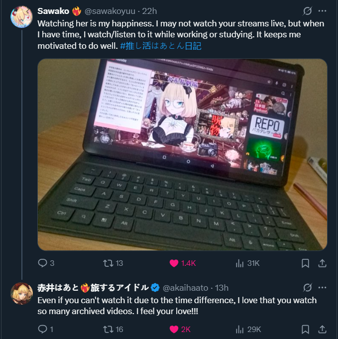This screenshot has height=339, width=338.
Task: Open the tablet photo attached to tweet
Action: pos(182,155)
